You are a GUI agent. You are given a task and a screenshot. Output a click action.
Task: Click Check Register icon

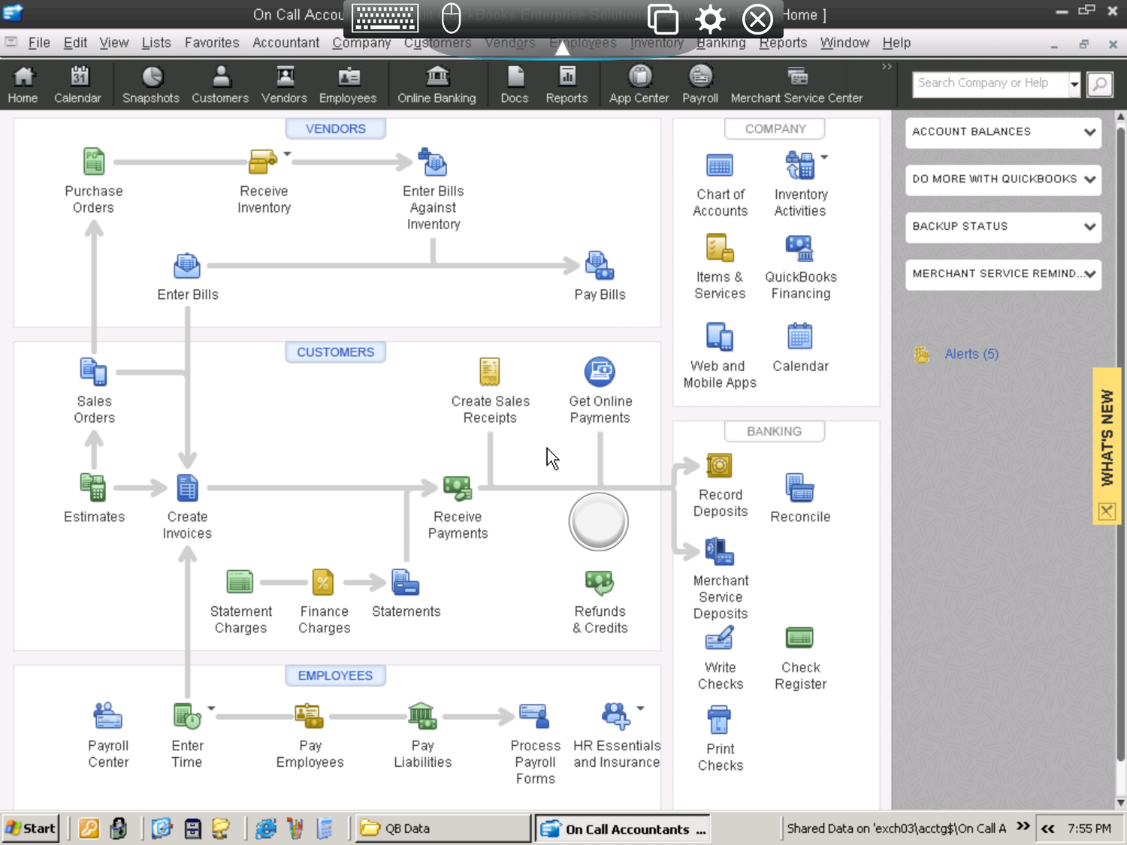[x=799, y=638]
